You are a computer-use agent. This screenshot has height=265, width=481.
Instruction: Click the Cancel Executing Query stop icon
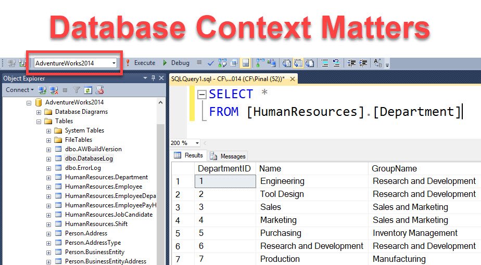pos(199,62)
